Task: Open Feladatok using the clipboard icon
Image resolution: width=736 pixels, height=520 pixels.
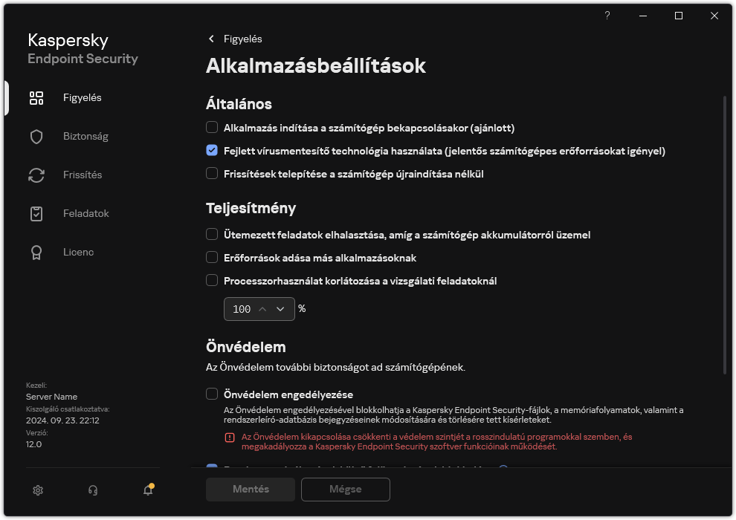Action: pos(36,213)
